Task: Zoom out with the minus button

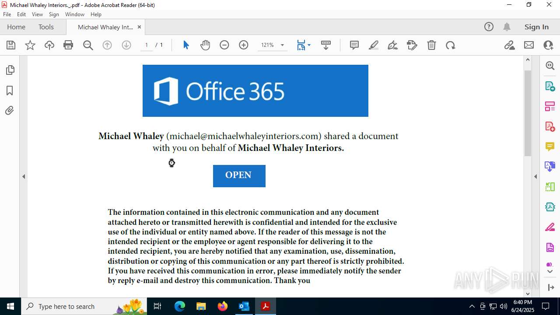Action: pyautogui.click(x=224, y=45)
